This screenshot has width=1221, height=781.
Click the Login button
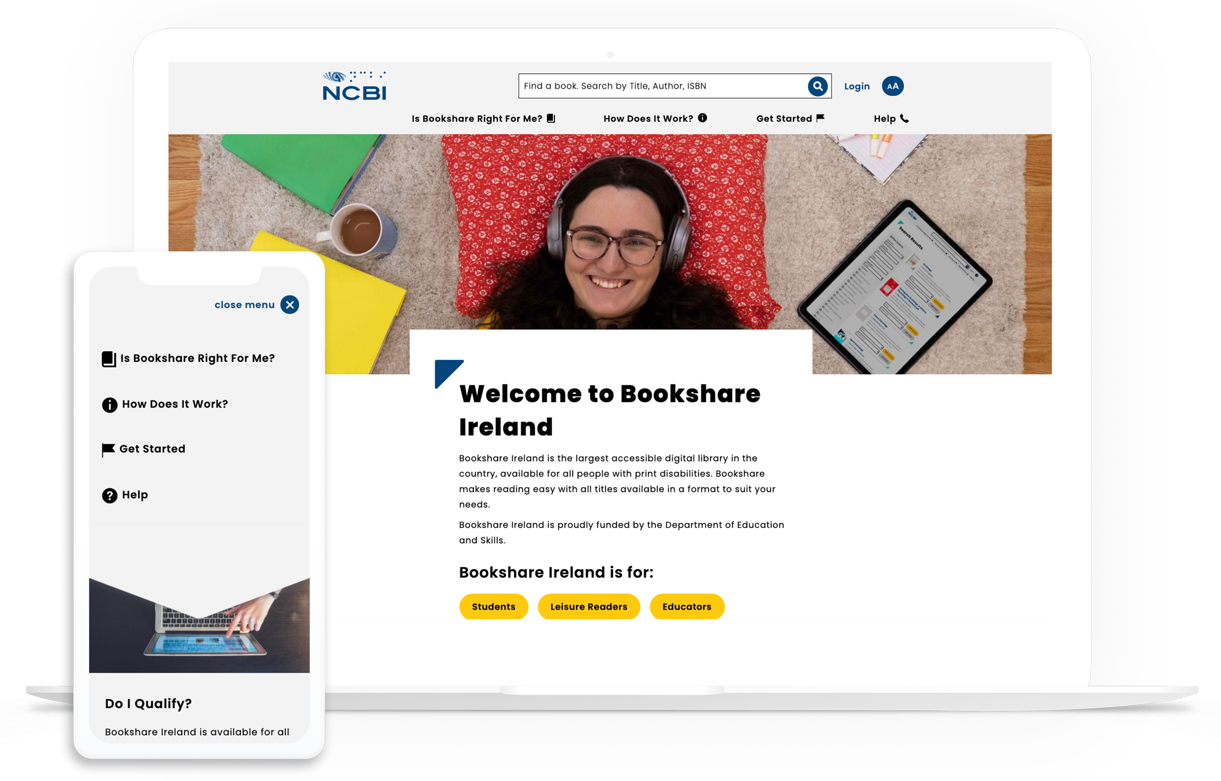(856, 85)
